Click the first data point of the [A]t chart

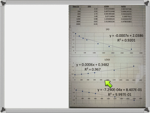76,34
